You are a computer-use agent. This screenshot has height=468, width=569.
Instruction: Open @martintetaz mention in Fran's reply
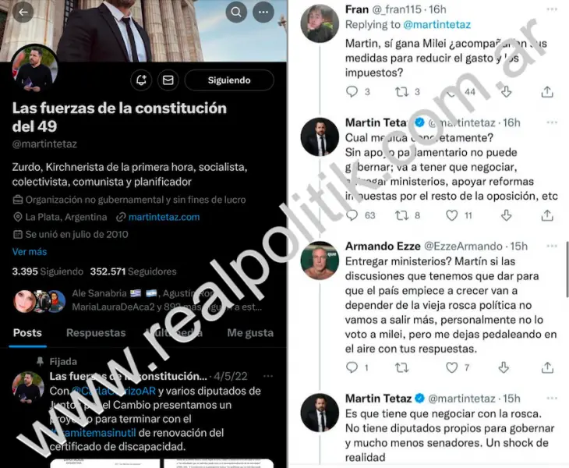click(x=437, y=25)
